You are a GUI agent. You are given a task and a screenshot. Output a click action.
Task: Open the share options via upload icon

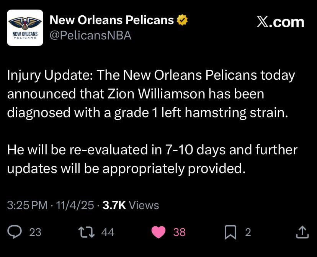[x=302, y=231]
